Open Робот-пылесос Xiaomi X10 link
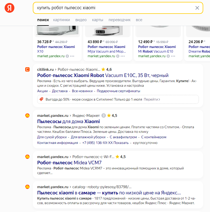Screen dimensions: 210x212 tap(56, 49)
